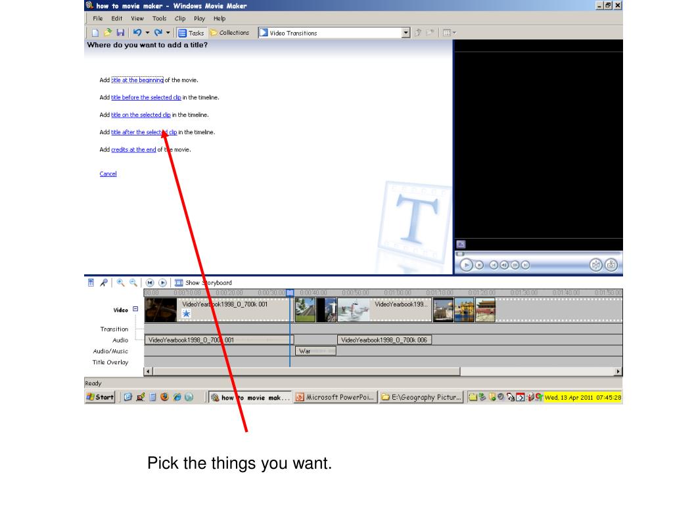The image size is (673, 505).
Task: Toggle the Tasks pane button
Action: [191, 33]
